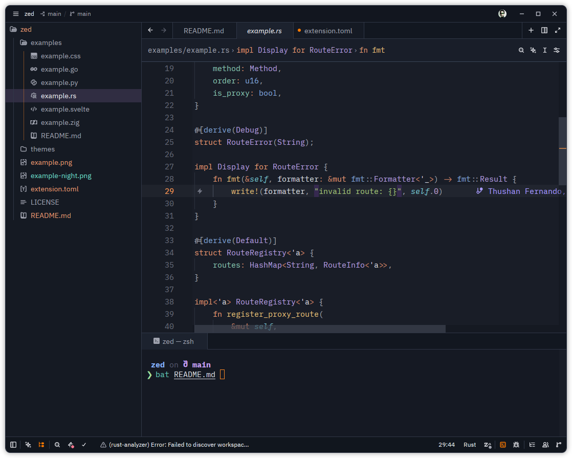Click the diagnostics checkmark icon
Screen dimensions: 572x458
84,445
